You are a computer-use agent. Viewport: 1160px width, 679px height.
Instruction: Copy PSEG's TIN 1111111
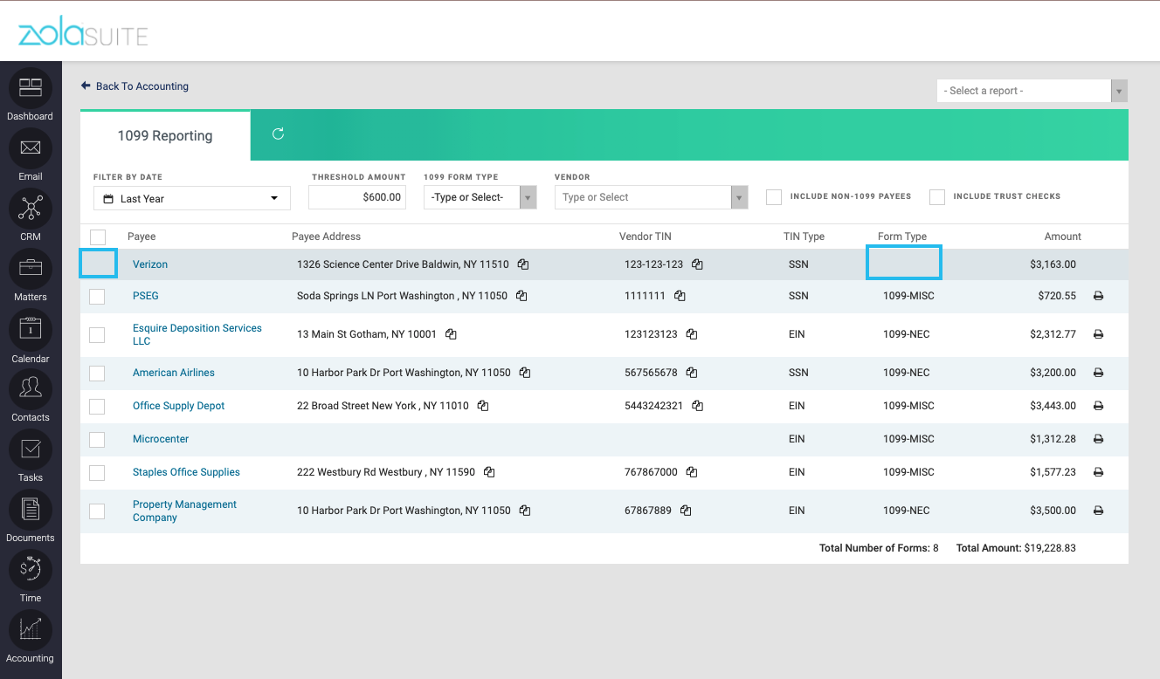click(680, 296)
